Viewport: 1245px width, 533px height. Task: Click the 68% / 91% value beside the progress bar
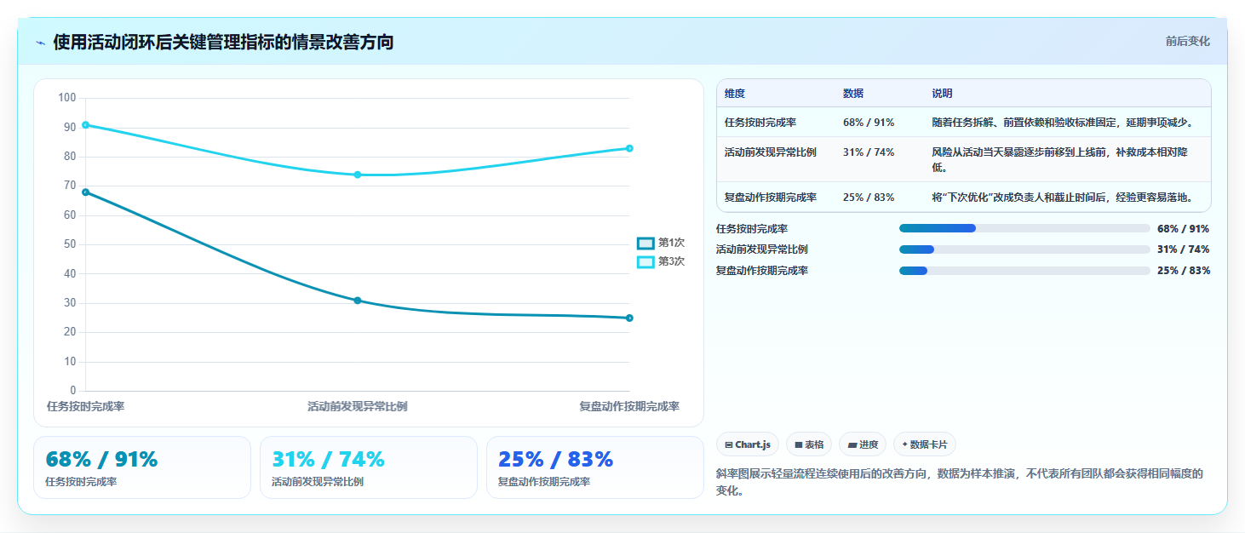(1184, 228)
